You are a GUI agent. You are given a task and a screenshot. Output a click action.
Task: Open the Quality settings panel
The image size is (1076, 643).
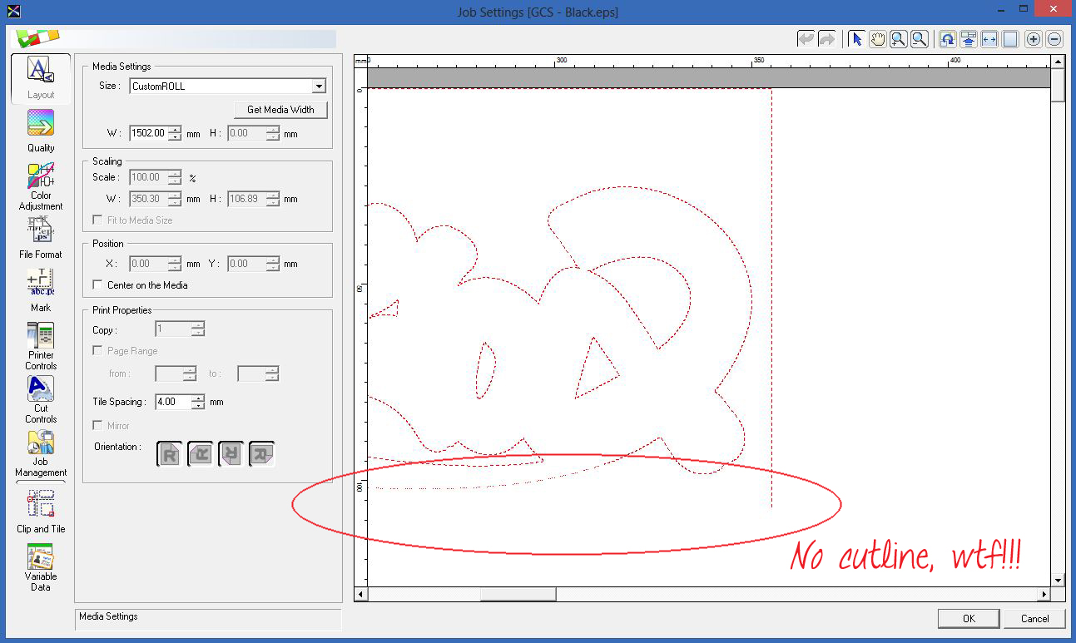coord(40,131)
